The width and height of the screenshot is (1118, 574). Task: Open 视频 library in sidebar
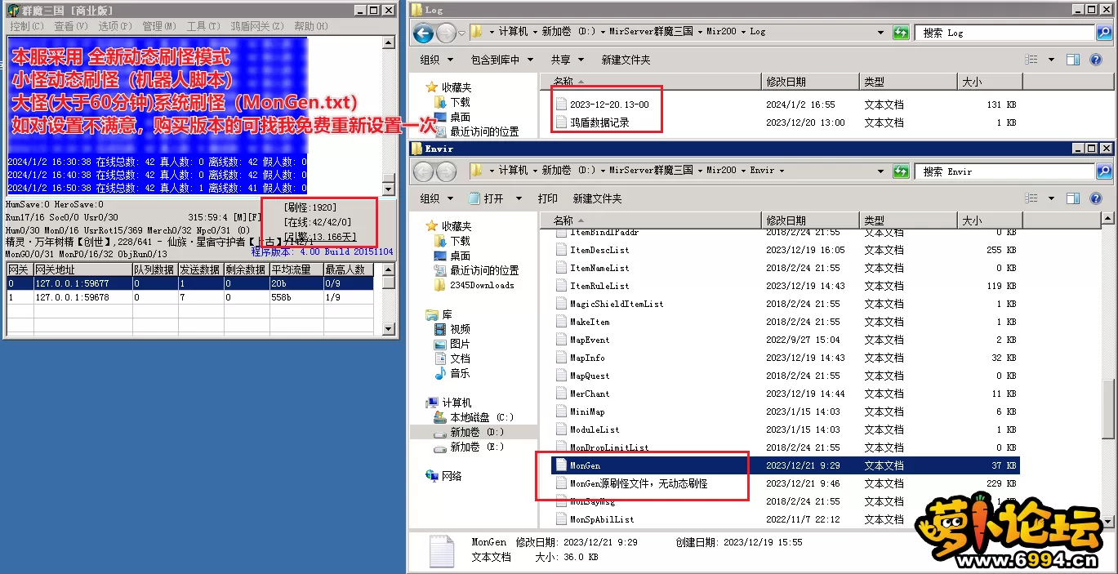point(452,329)
